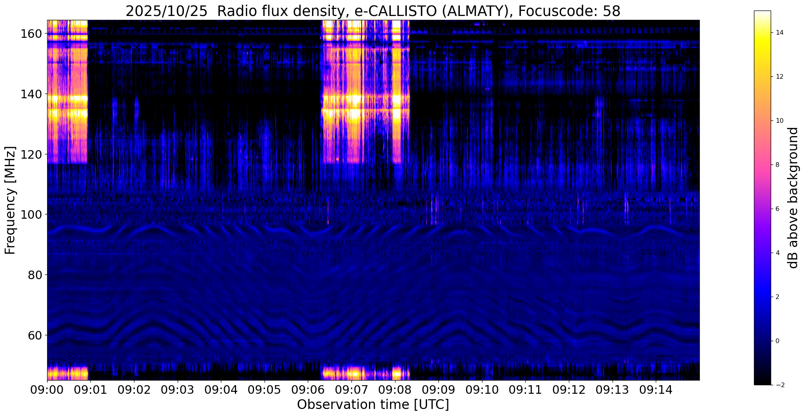Click the colorbar tick label 12
Screen dimensions: 805x416
click(779, 77)
